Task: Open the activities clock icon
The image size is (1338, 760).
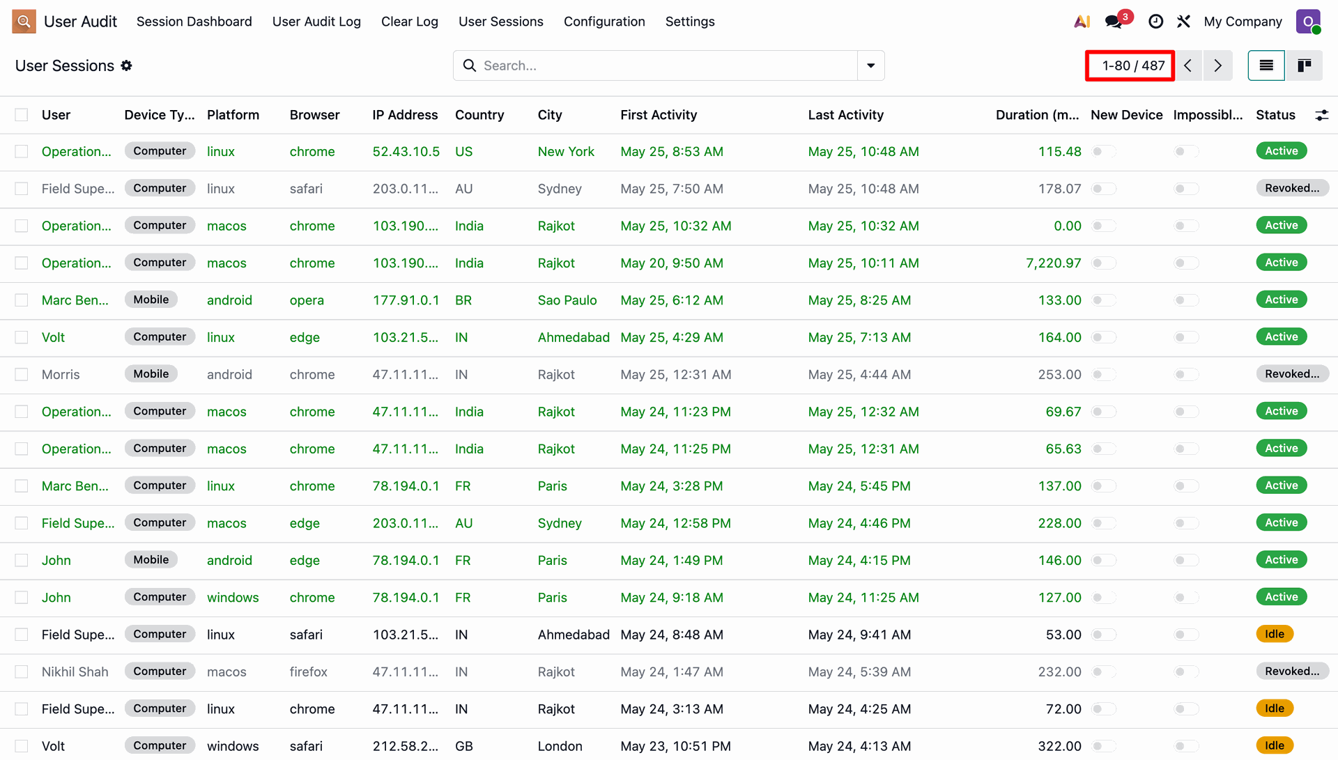Action: [x=1155, y=22]
